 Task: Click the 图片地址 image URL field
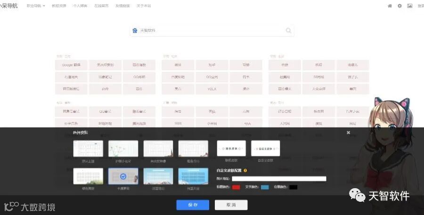pos(279,178)
